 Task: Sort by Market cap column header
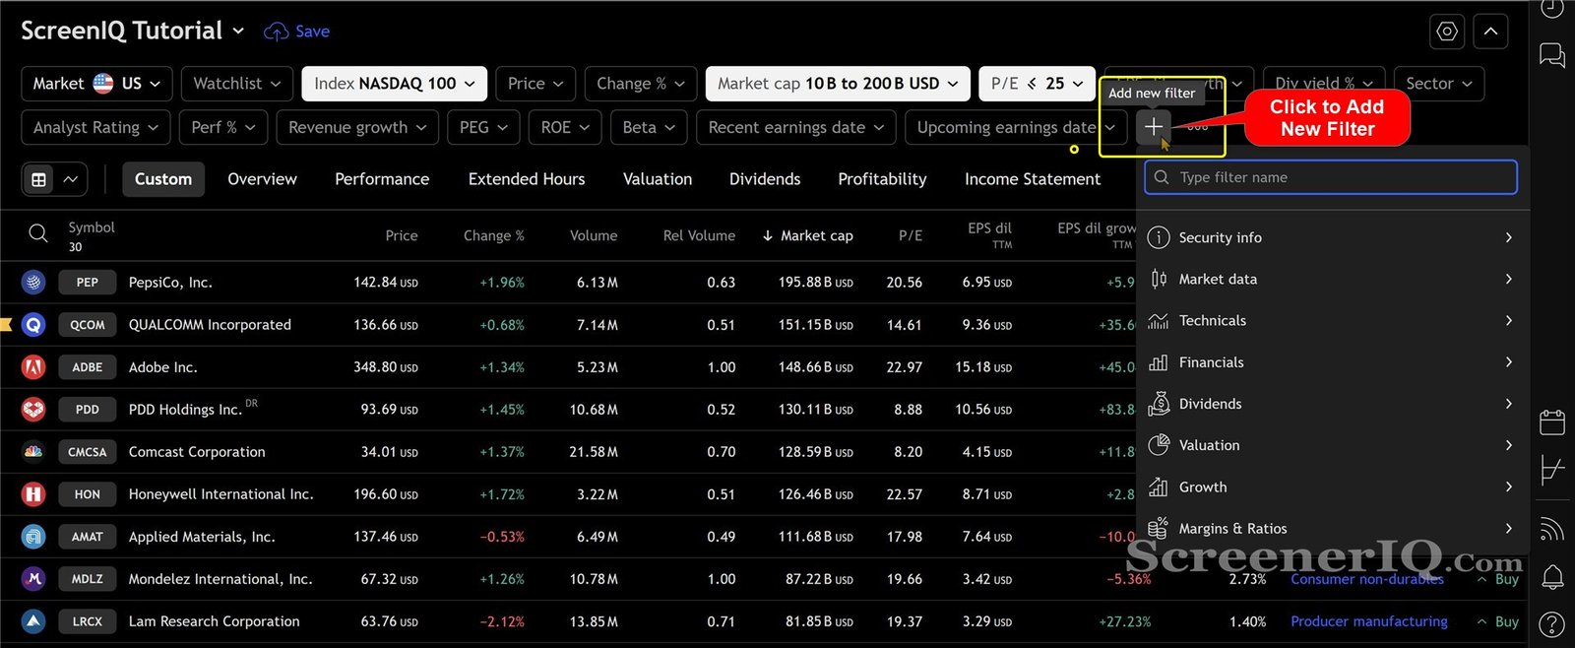(x=807, y=235)
